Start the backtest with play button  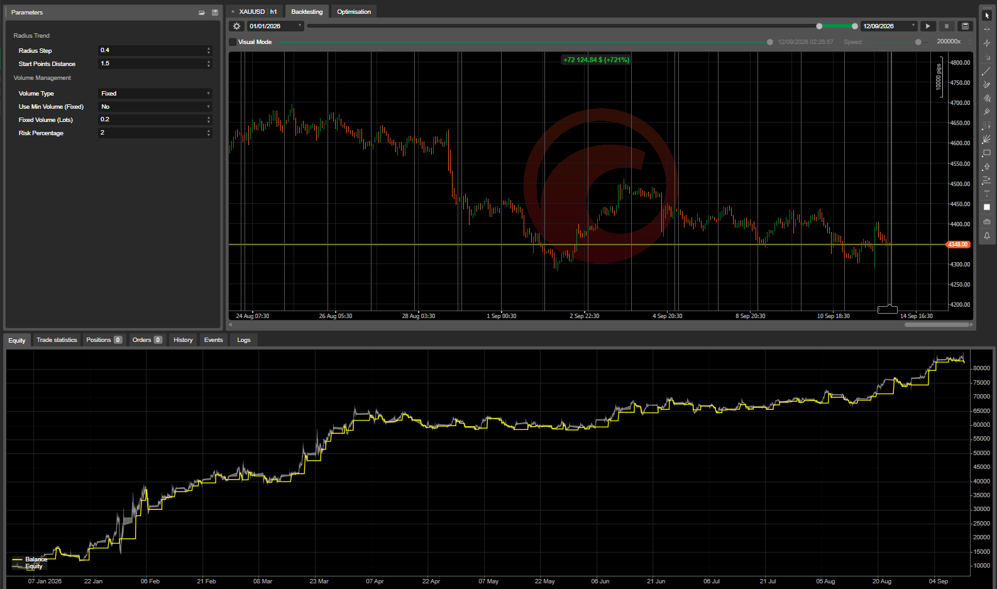[x=928, y=26]
